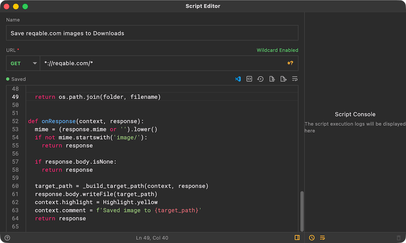Edit the script Name field
This screenshot has height=243, width=406.
[x=152, y=33]
